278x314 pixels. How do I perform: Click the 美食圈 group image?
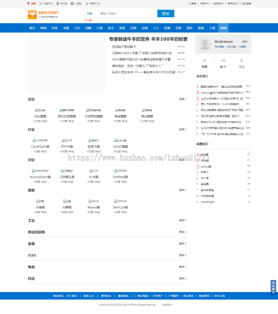tap(120, 110)
